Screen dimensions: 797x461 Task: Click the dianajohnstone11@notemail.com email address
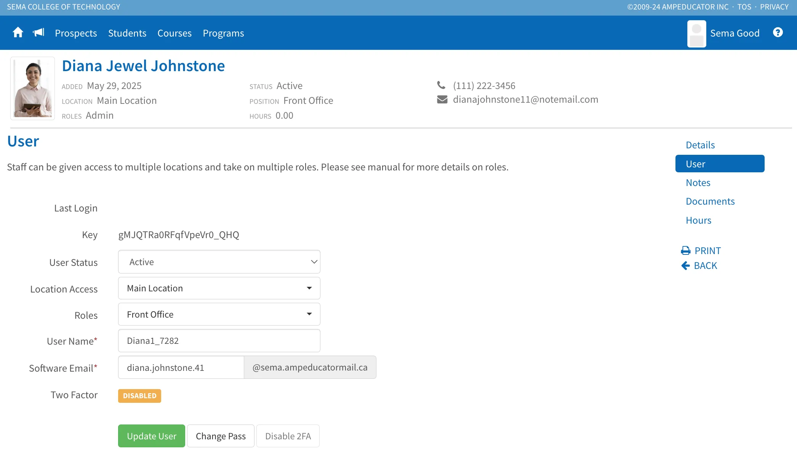click(525, 100)
